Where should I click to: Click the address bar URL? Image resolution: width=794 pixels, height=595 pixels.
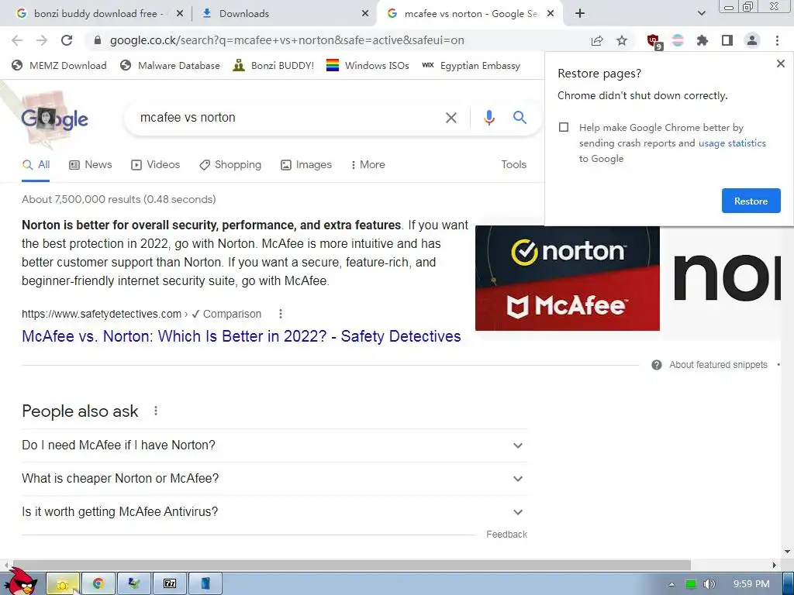click(287, 40)
